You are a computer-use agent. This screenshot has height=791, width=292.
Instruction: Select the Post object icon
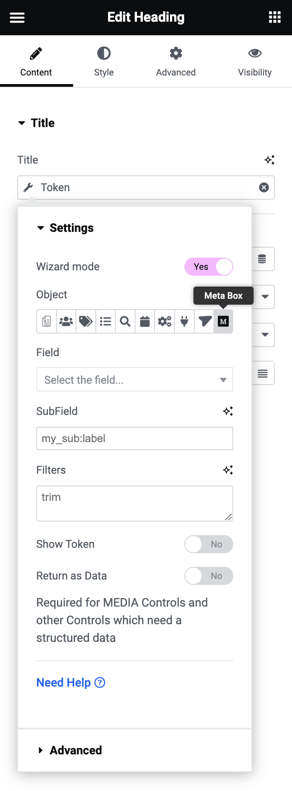pos(47,321)
